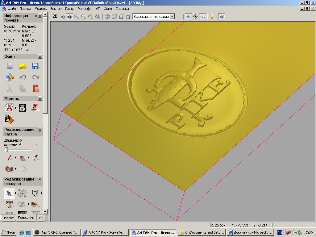The height and width of the screenshot is (237, 316).
Task: Click the isometric view cube icon
Action: 107,17
